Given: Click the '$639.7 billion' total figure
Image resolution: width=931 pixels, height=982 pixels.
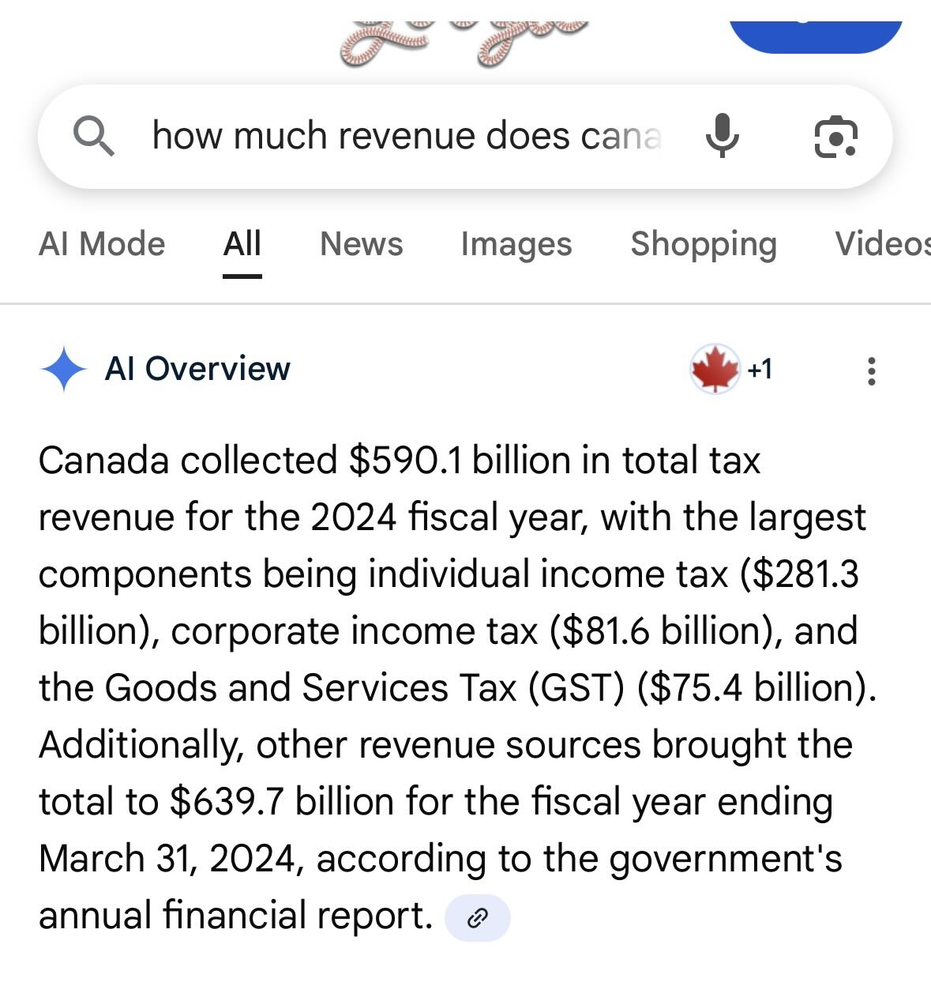Looking at the screenshot, I should pyautogui.click(x=227, y=802).
